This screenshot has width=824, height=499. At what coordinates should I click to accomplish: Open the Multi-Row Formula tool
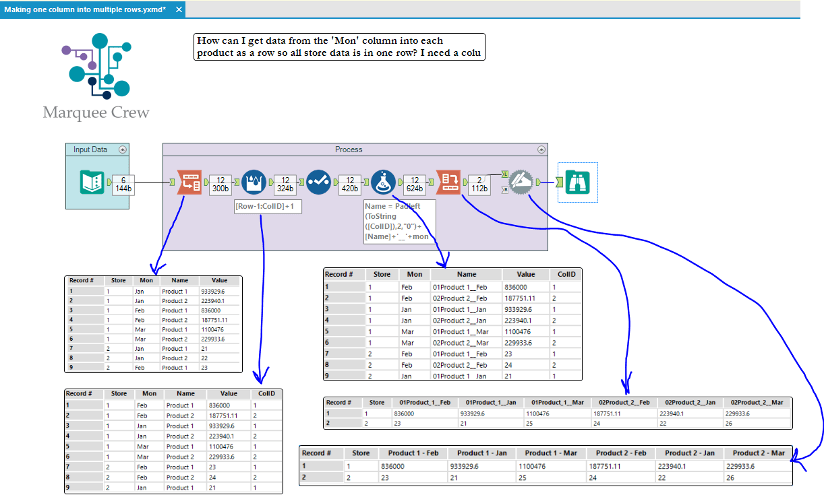254,182
